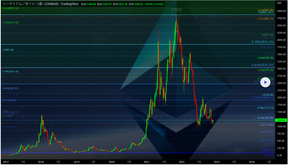The height and width of the screenshot is (165, 288).
Task: Select the 0.5(1119.80) Fibonacci label at right
Action: [x=266, y=125]
